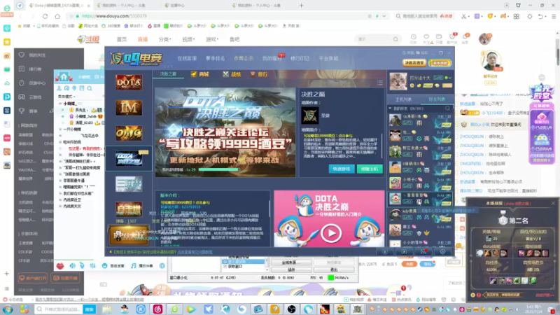The image size is (560, 315).
Task: Click the map description scrollbar
Action: point(381,146)
